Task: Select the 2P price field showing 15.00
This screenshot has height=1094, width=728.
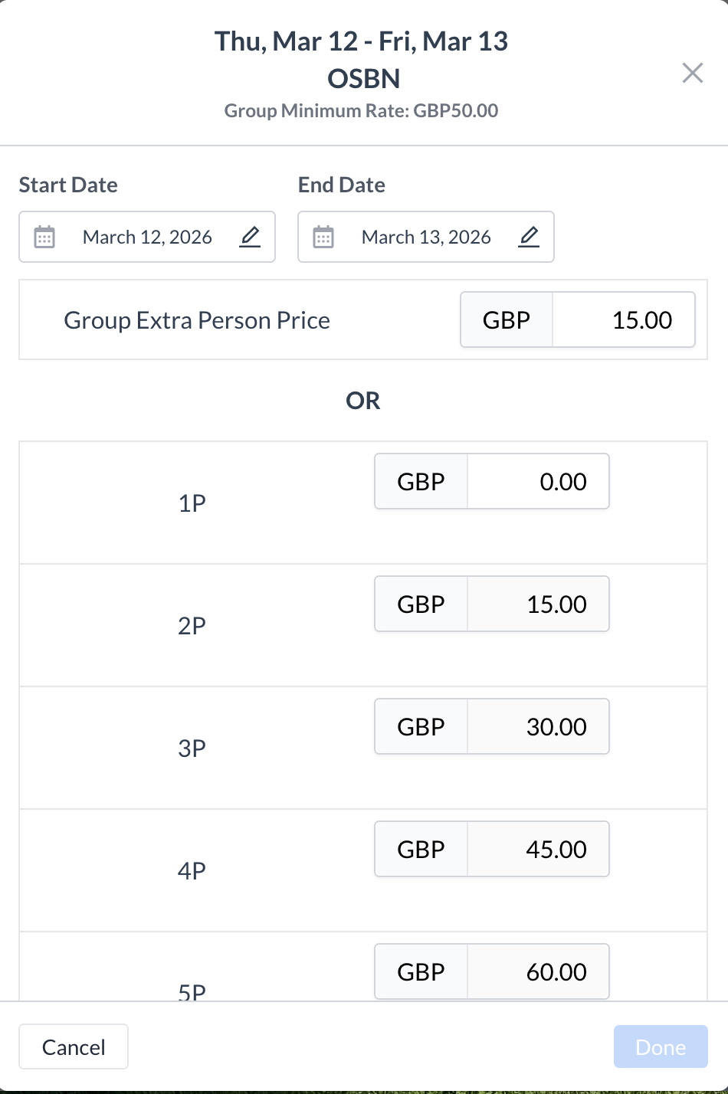Action: [538, 604]
